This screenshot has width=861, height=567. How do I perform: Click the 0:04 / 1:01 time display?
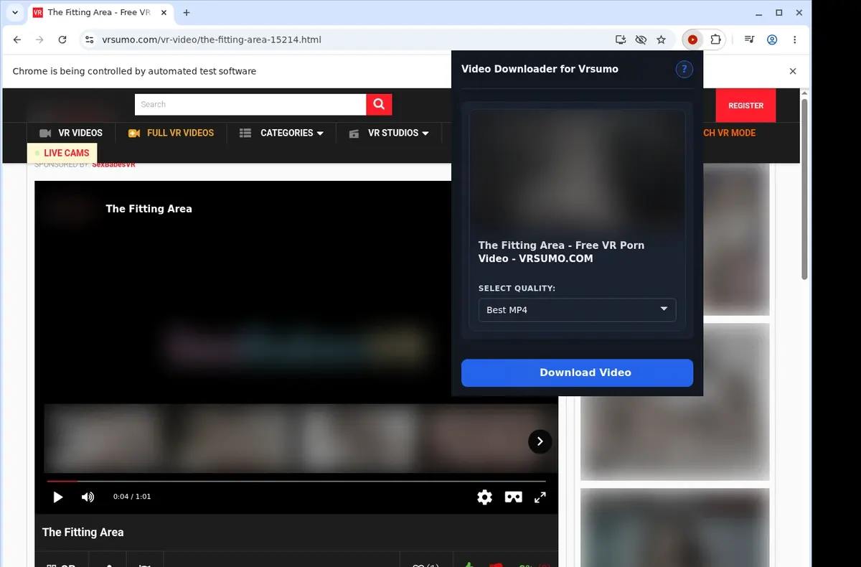click(132, 497)
